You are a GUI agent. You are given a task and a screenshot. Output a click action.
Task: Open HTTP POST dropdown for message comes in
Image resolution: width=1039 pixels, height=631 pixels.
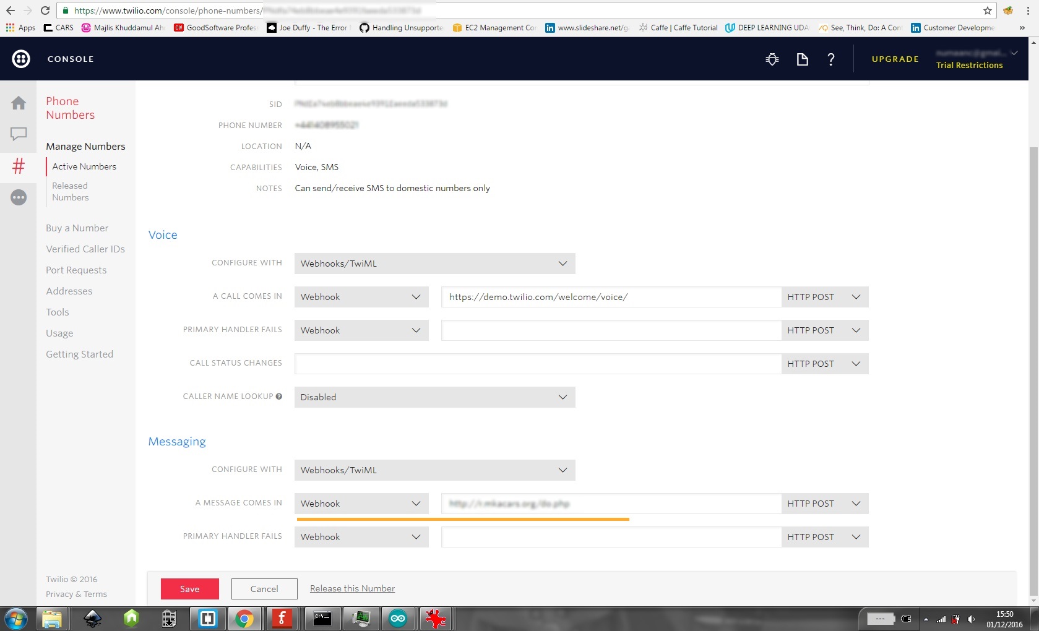click(825, 504)
